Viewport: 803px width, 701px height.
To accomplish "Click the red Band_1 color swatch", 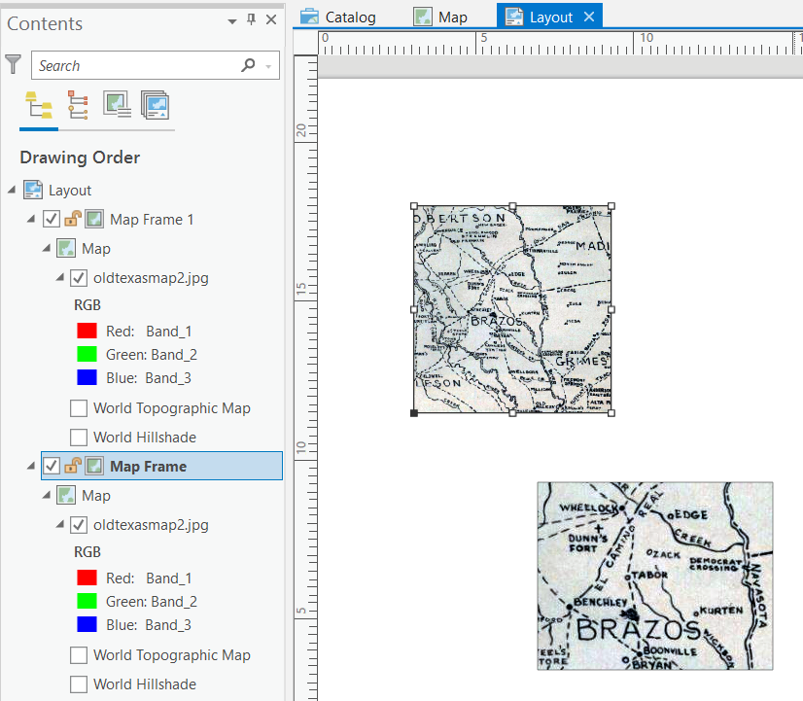I will 86,330.
